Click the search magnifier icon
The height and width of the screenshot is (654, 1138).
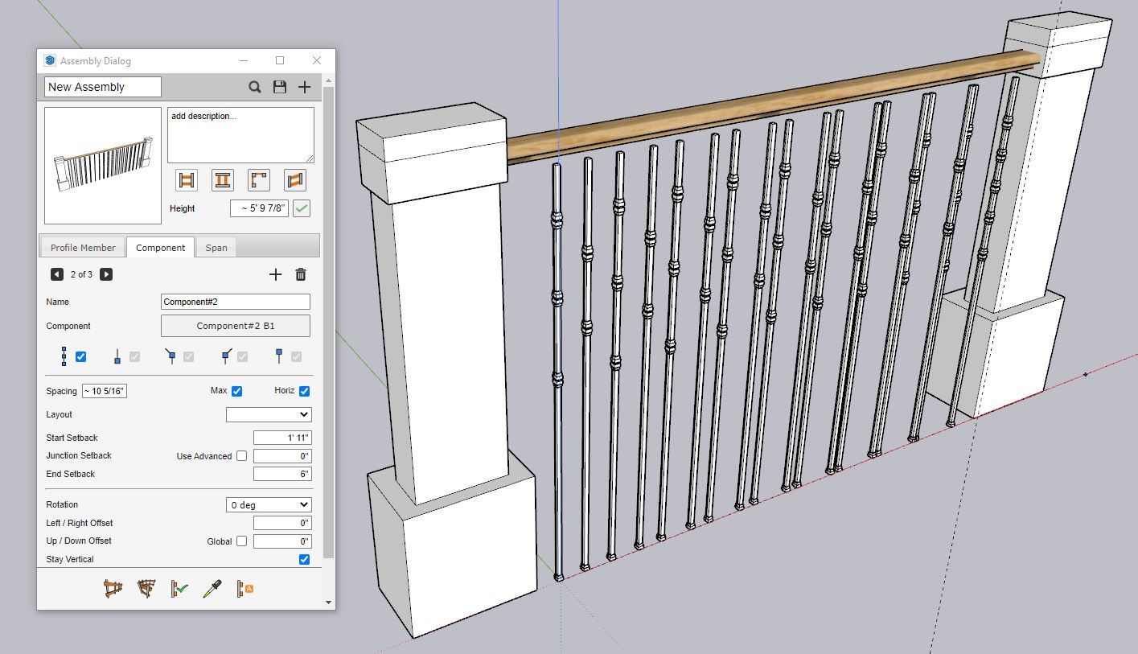(x=255, y=87)
